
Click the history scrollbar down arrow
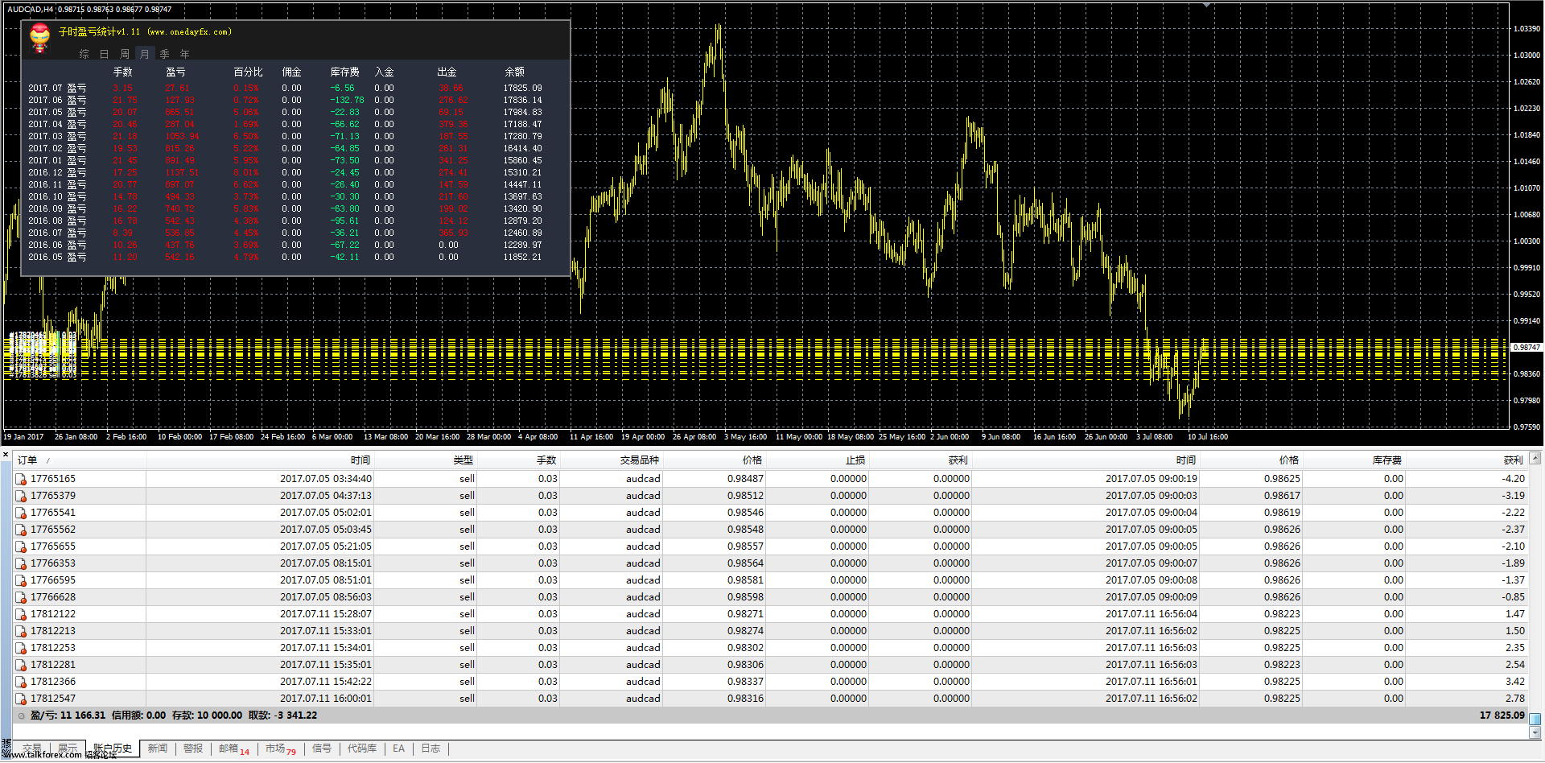(x=1535, y=733)
